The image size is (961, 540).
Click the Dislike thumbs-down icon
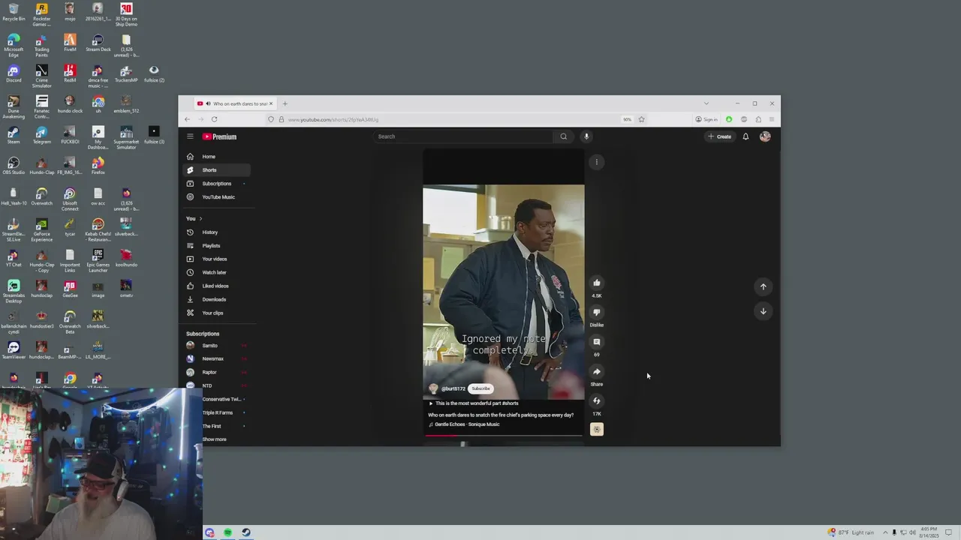(x=597, y=312)
